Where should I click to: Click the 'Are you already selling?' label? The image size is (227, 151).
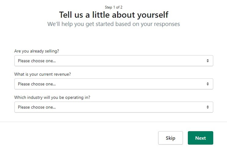click(x=36, y=51)
